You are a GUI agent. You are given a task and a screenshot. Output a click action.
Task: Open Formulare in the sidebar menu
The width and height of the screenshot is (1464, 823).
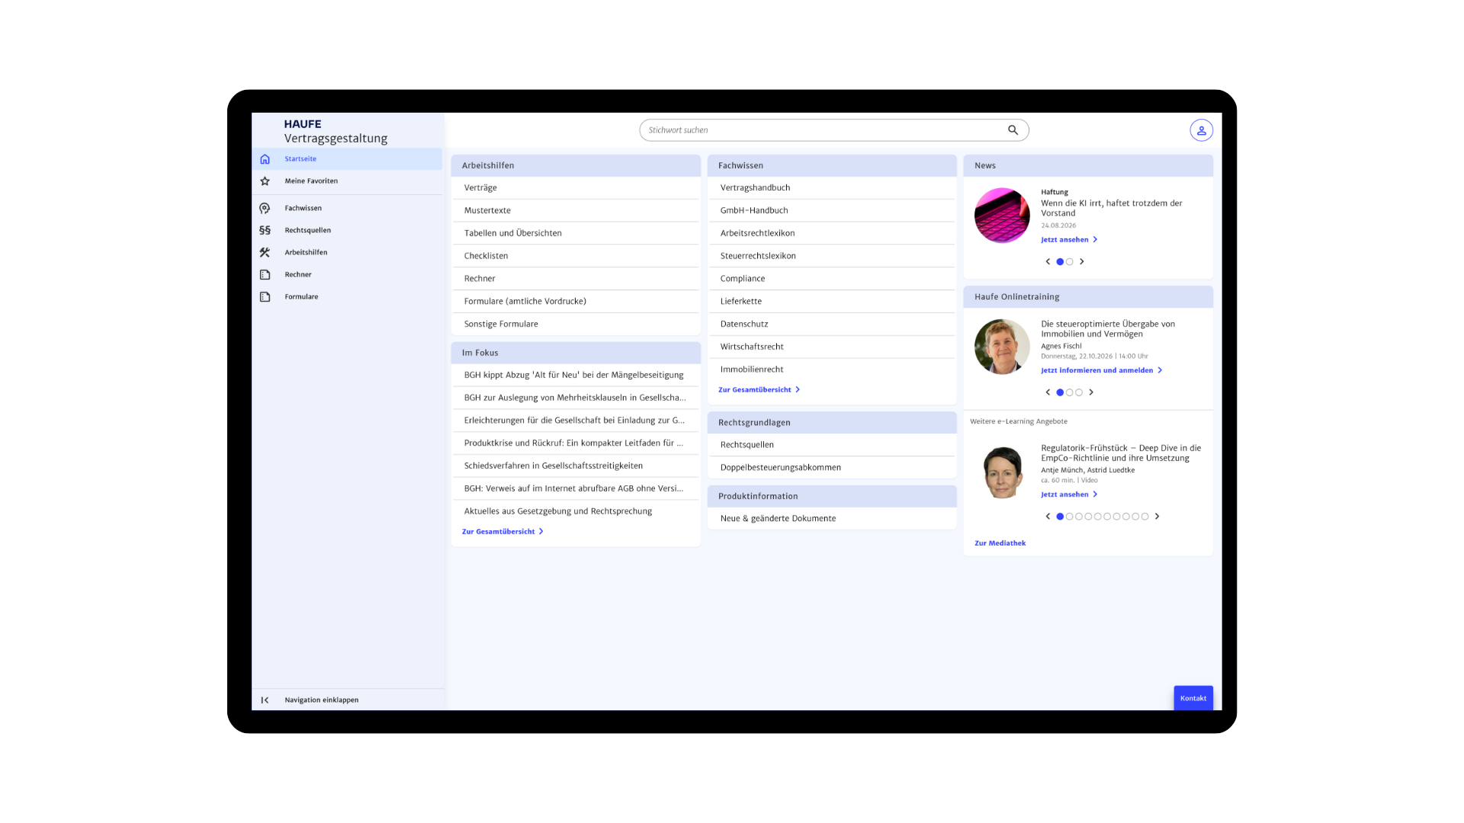(347, 296)
